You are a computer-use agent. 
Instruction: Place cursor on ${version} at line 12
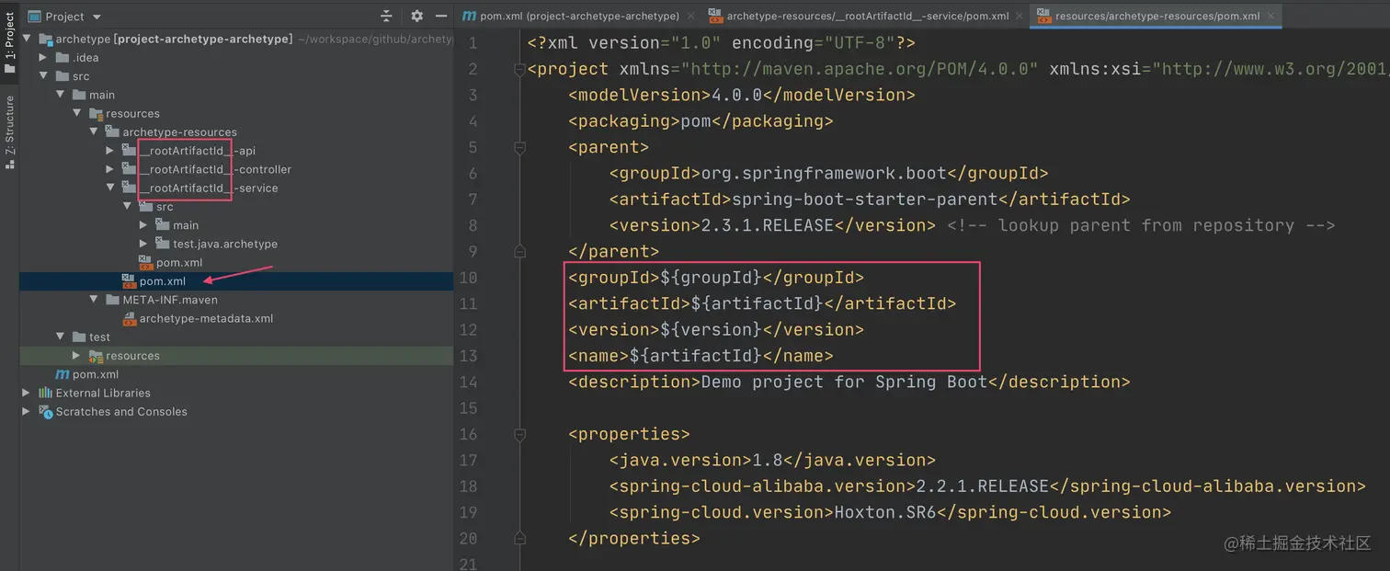point(712,329)
